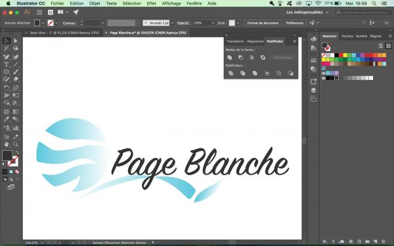Viewport: 394px width, 246px height.
Task: Click the Contour label link
Action: coord(69,23)
